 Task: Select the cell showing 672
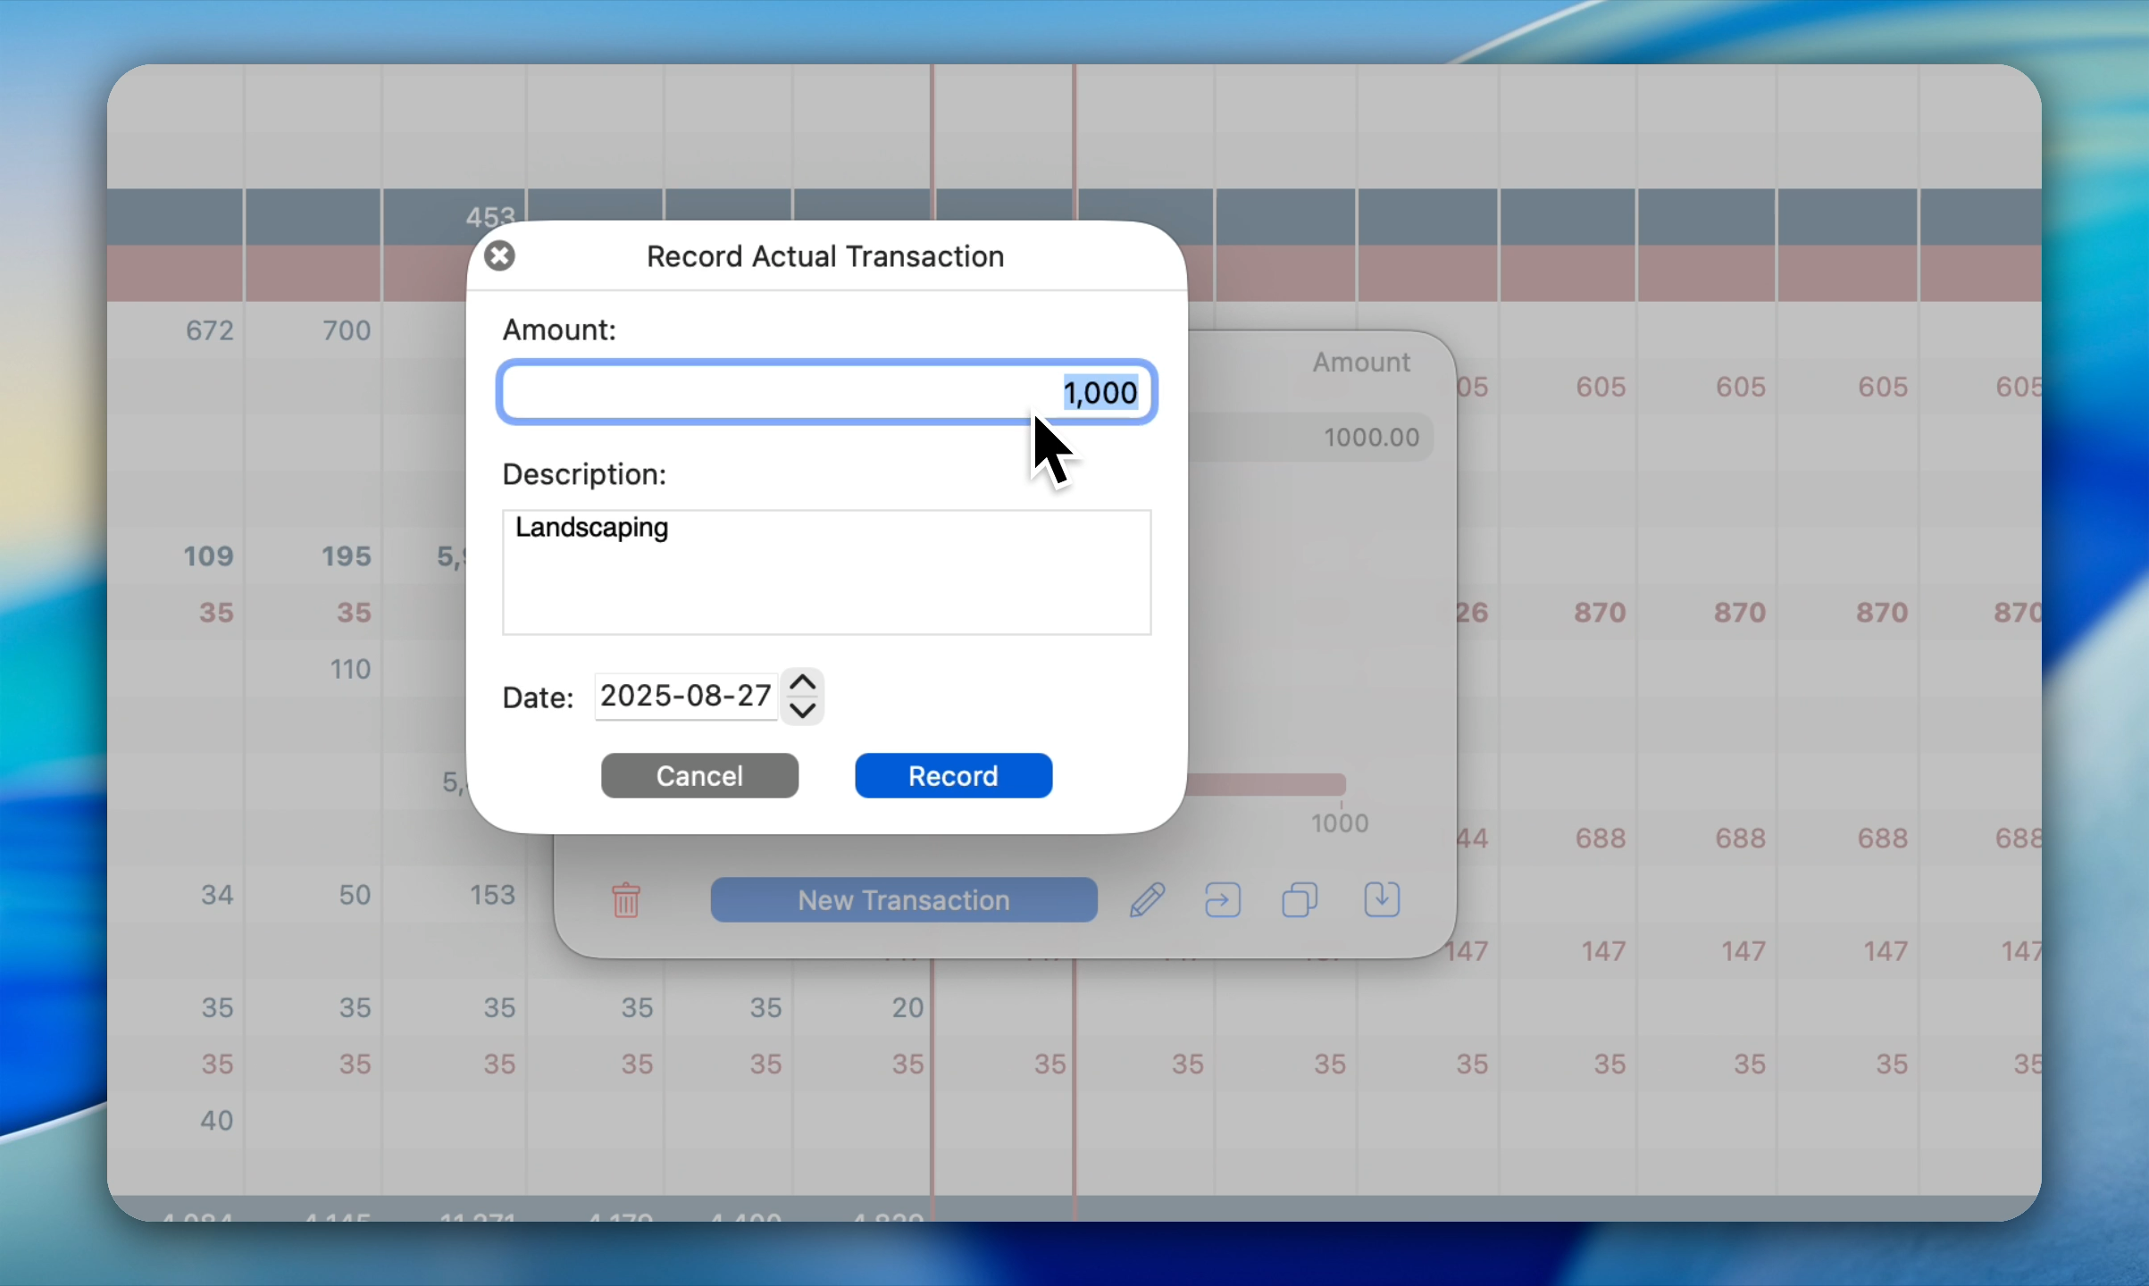pyautogui.click(x=209, y=330)
